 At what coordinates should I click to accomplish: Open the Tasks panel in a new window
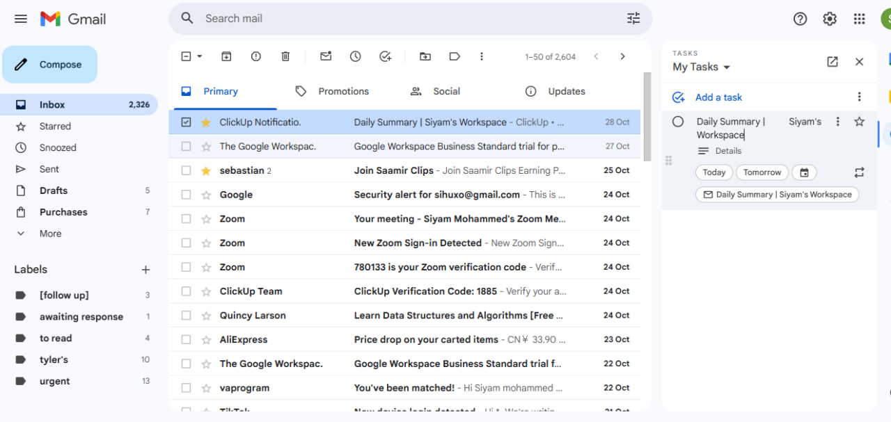coord(833,61)
